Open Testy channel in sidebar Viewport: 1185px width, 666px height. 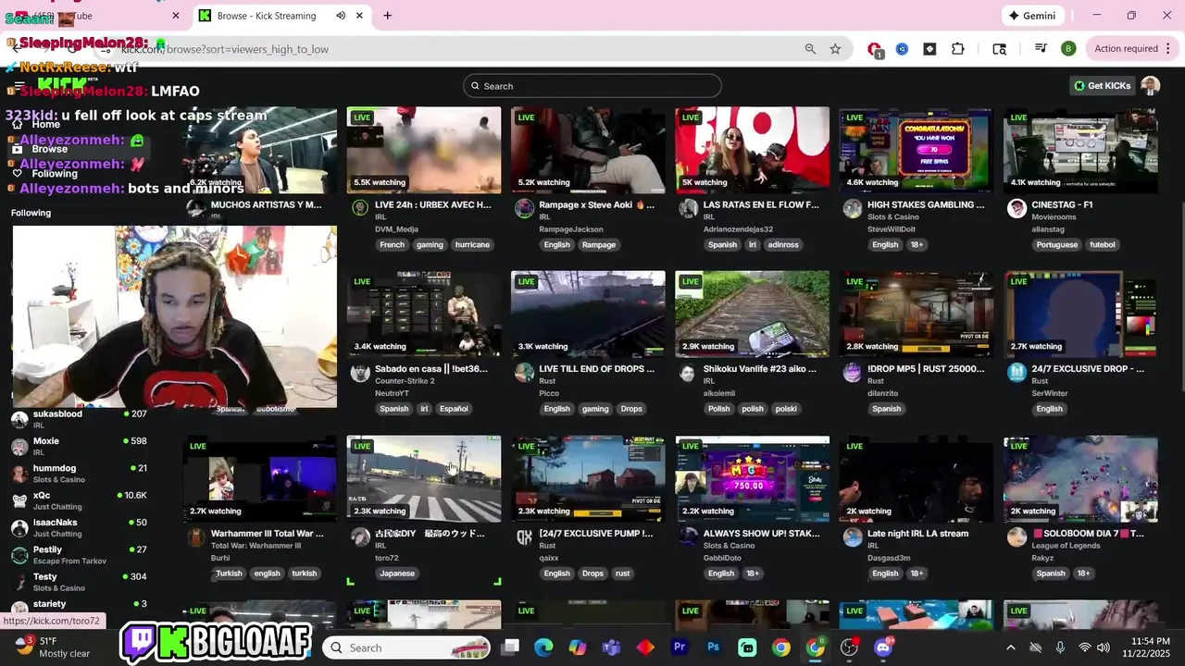pyautogui.click(x=79, y=582)
